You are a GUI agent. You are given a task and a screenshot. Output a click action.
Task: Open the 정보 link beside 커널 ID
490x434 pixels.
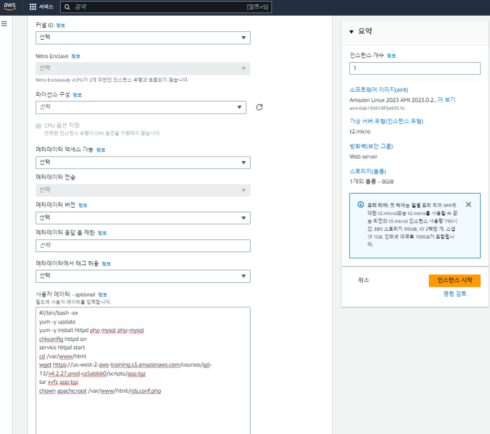click(61, 26)
